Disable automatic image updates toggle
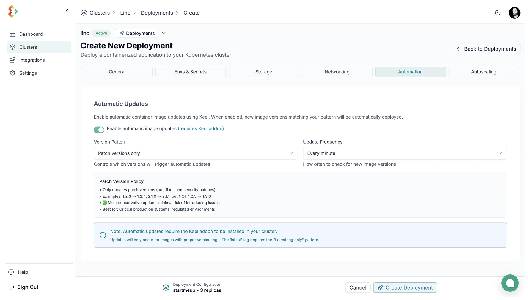The width and height of the screenshot is (528, 300). [99, 130]
